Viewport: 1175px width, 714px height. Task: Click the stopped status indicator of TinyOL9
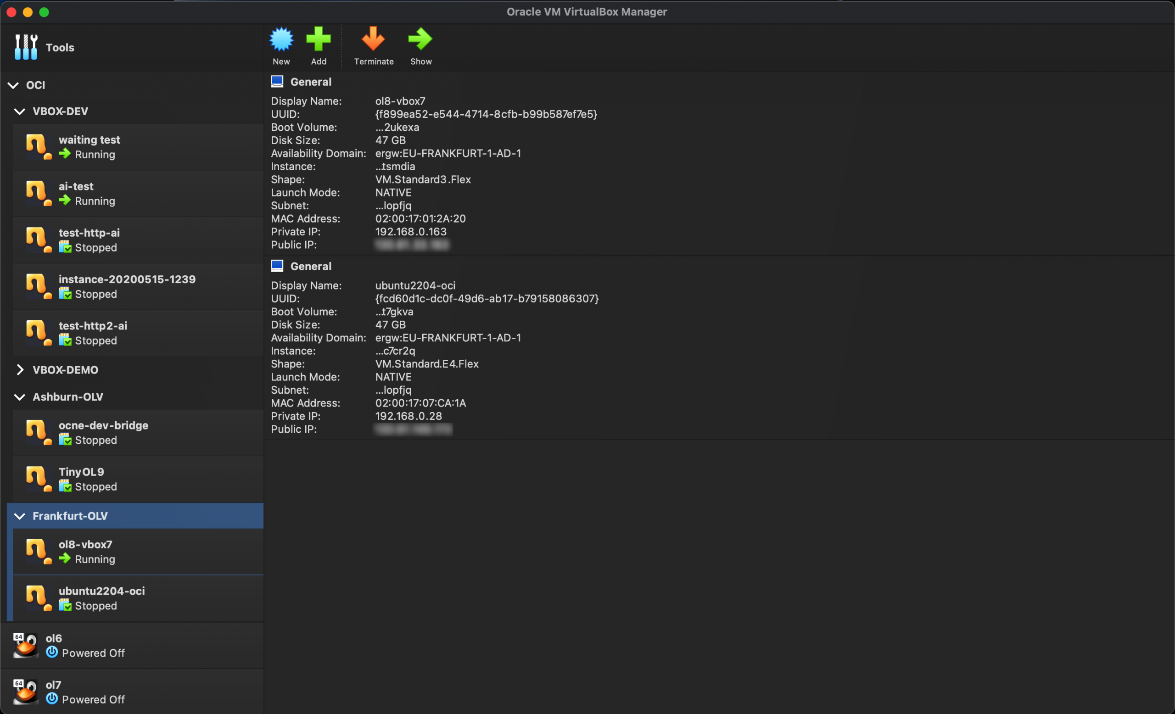click(65, 487)
